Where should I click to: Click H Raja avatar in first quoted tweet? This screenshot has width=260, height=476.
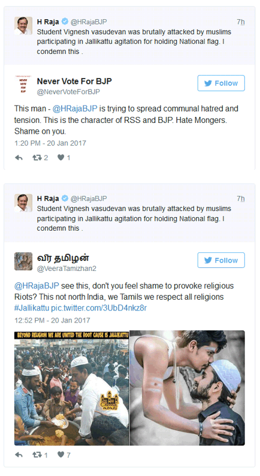[x=23, y=26]
